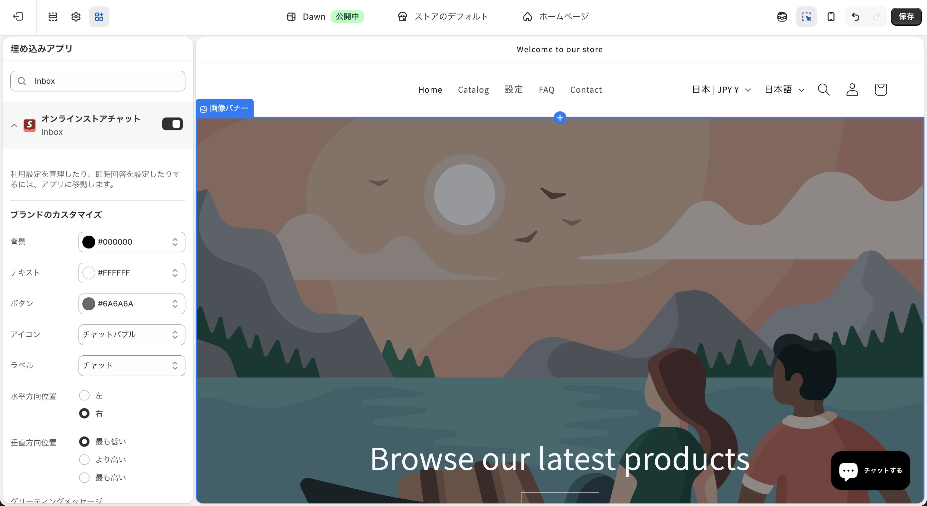Screen dimensions: 927x506
Task: Disable the オンラインストアチャット app embed
Action: (x=173, y=124)
